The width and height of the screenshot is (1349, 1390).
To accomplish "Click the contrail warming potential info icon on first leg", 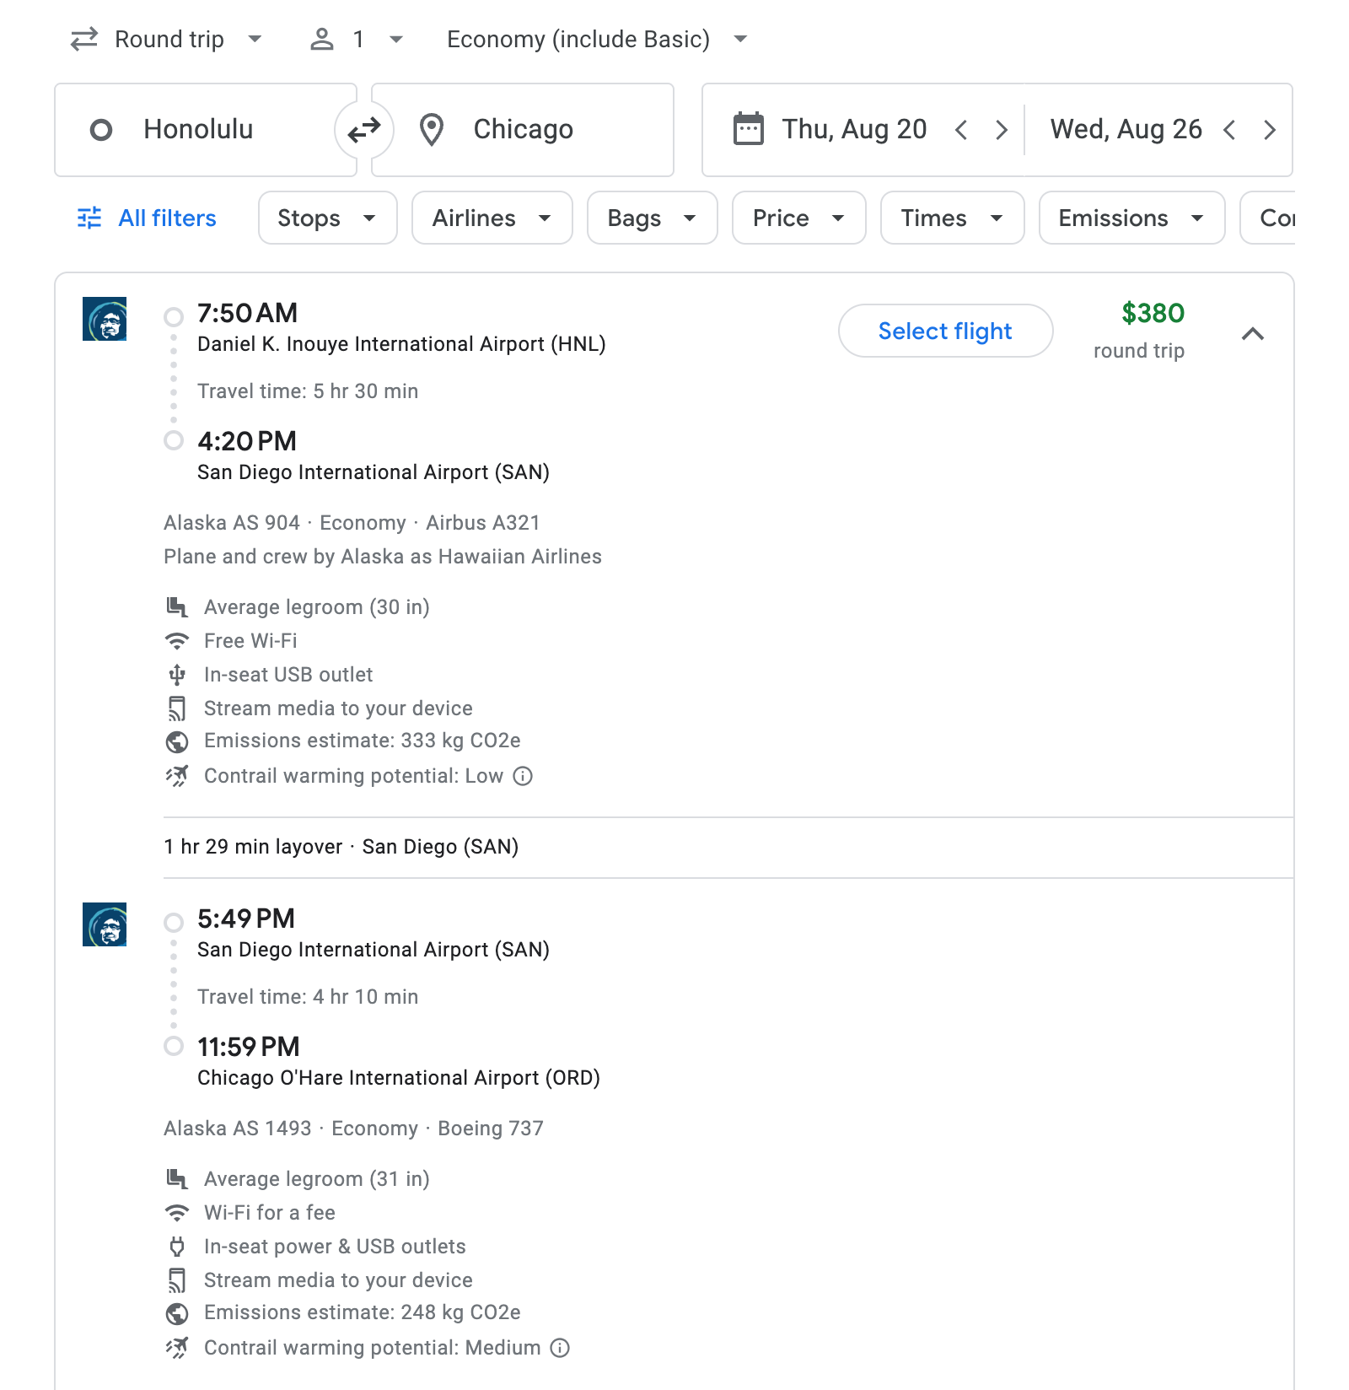I will [x=523, y=776].
